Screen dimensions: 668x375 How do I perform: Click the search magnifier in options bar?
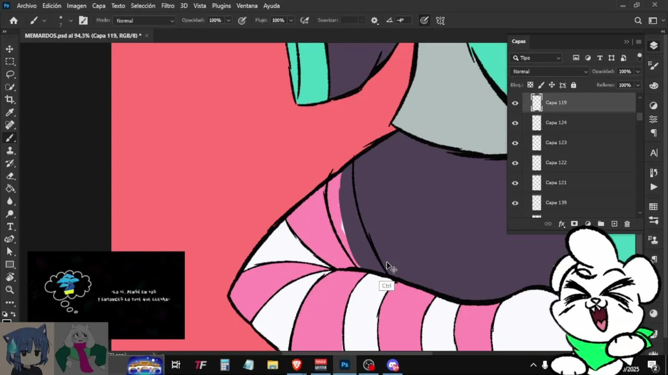pyautogui.click(x=638, y=20)
